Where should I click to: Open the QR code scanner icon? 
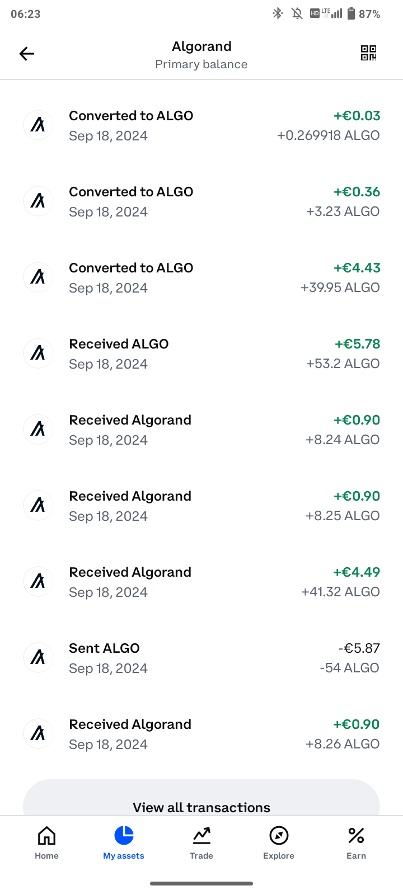point(368,53)
